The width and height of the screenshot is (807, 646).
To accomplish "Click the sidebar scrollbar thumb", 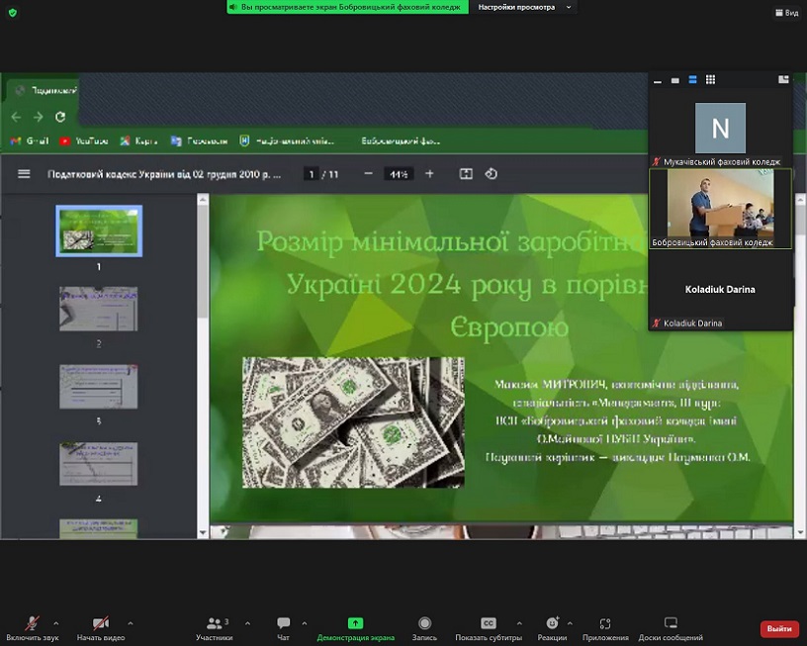I will tap(203, 261).
